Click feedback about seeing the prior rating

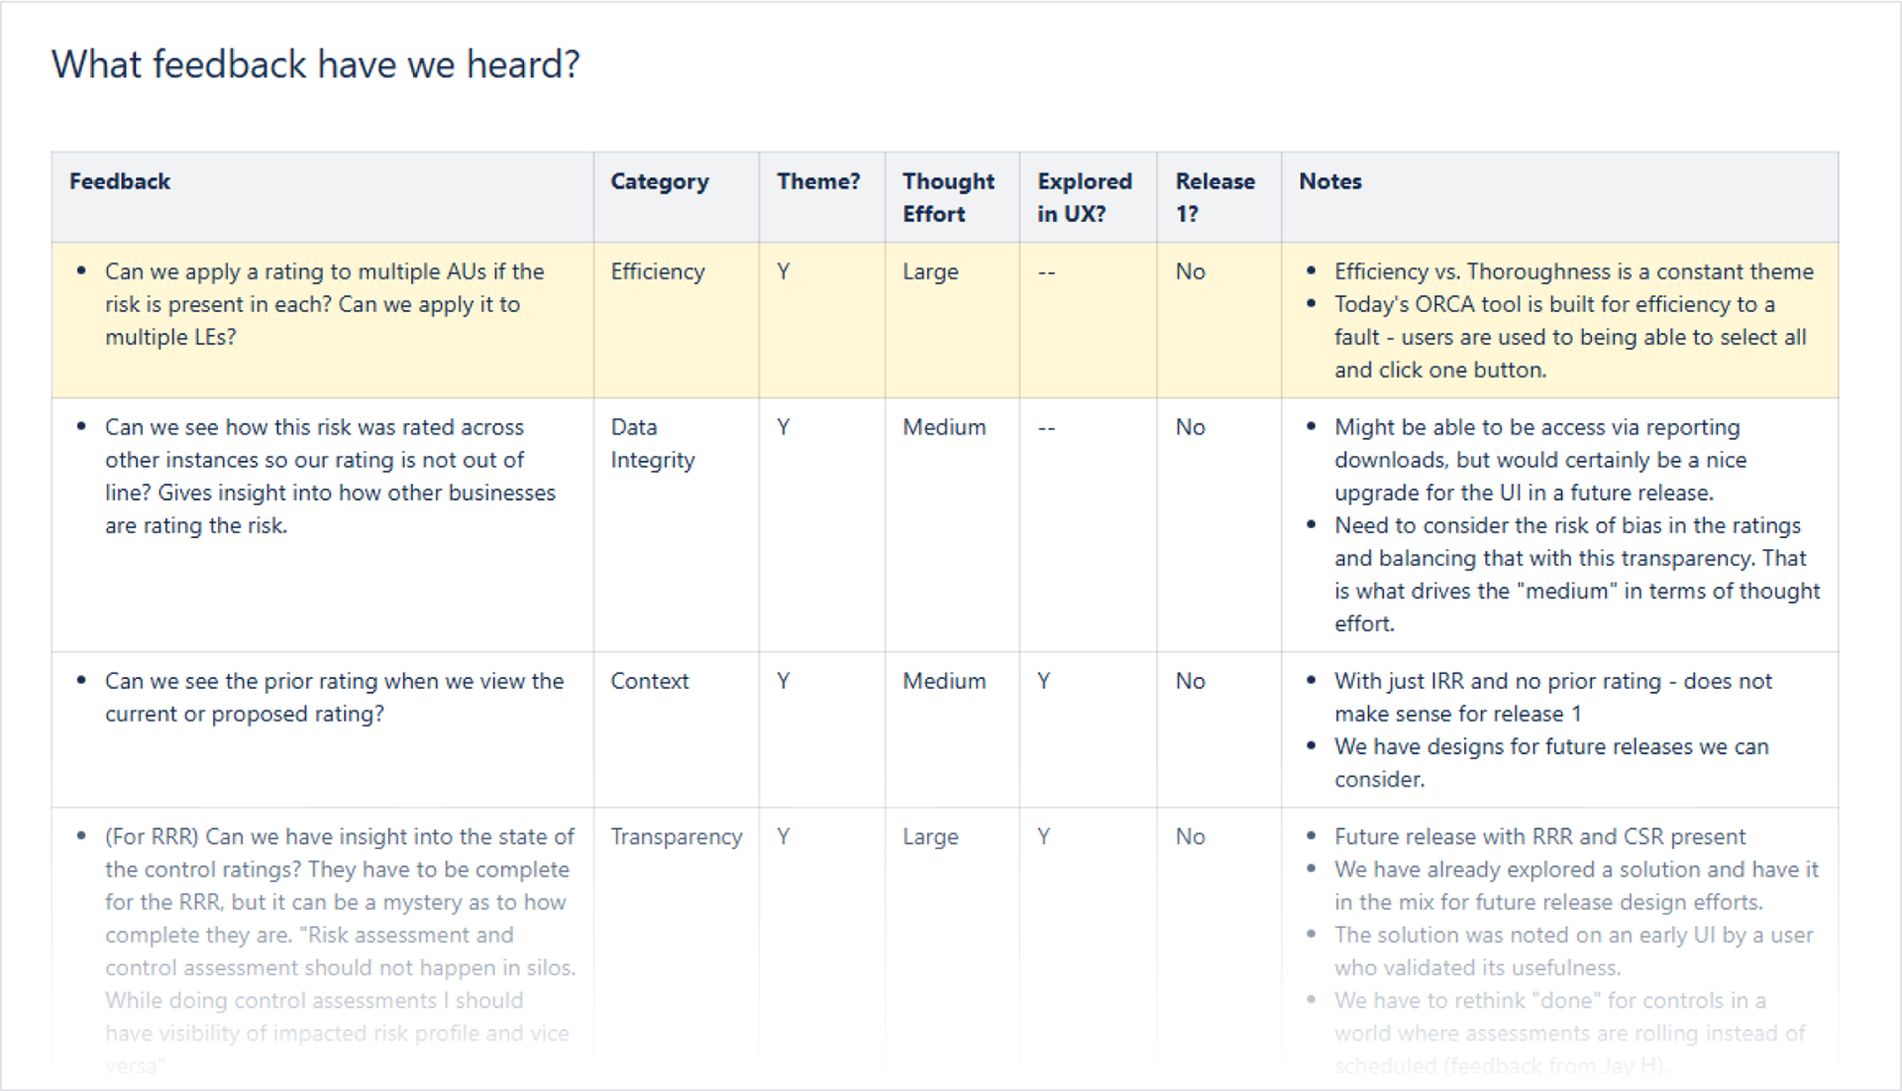(x=335, y=698)
